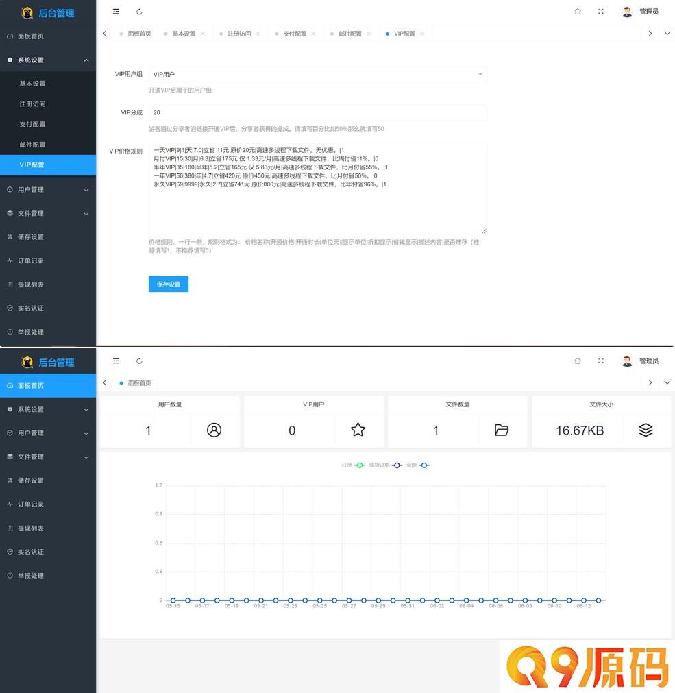Screen dimensions: 675x693
Task: Switch to 基本设置 tab
Action: pyautogui.click(x=184, y=34)
